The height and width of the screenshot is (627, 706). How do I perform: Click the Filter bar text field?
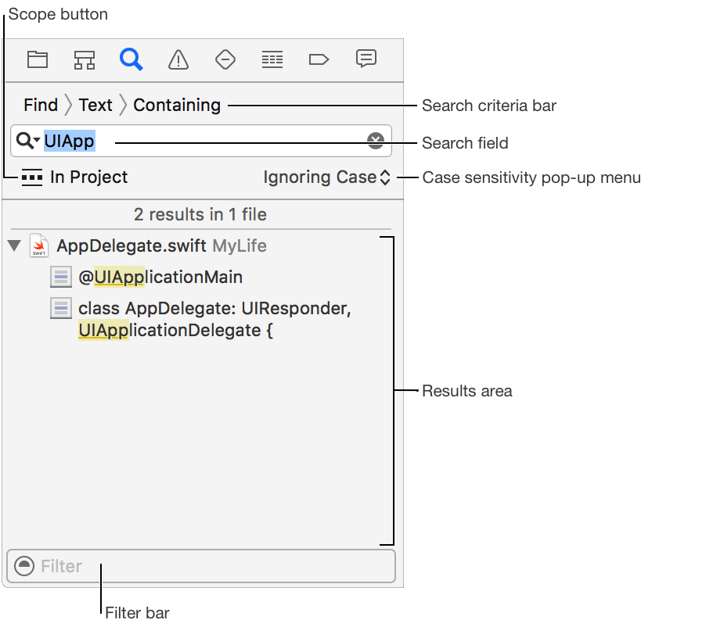tap(211, 566)
